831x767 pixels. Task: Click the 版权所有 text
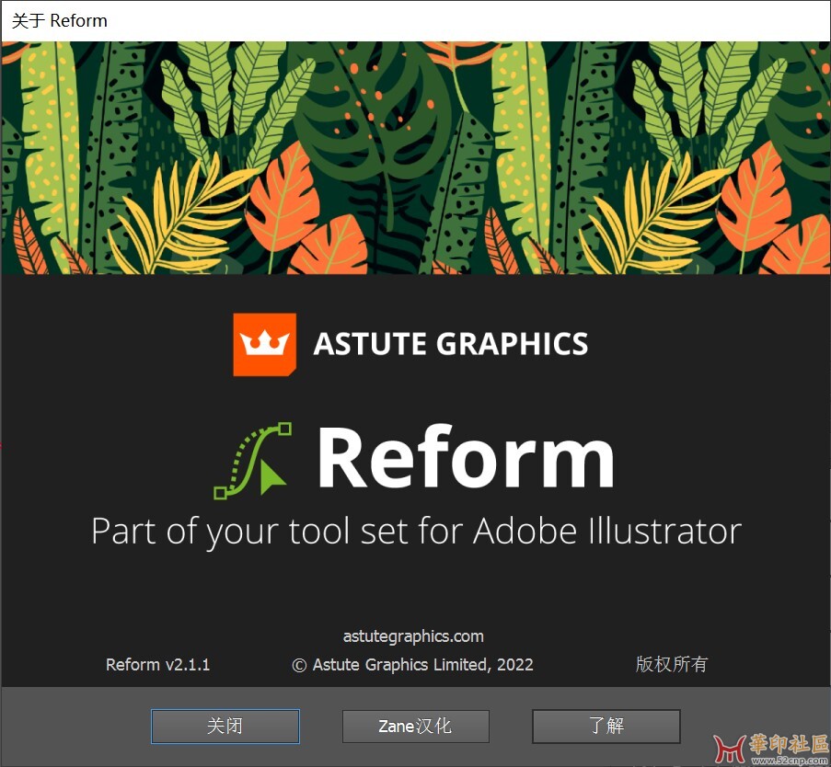click(672, 664)
